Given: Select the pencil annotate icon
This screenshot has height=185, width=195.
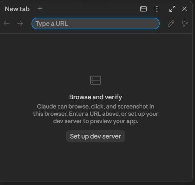Looking at the screenshot, I should click(171, 23).
